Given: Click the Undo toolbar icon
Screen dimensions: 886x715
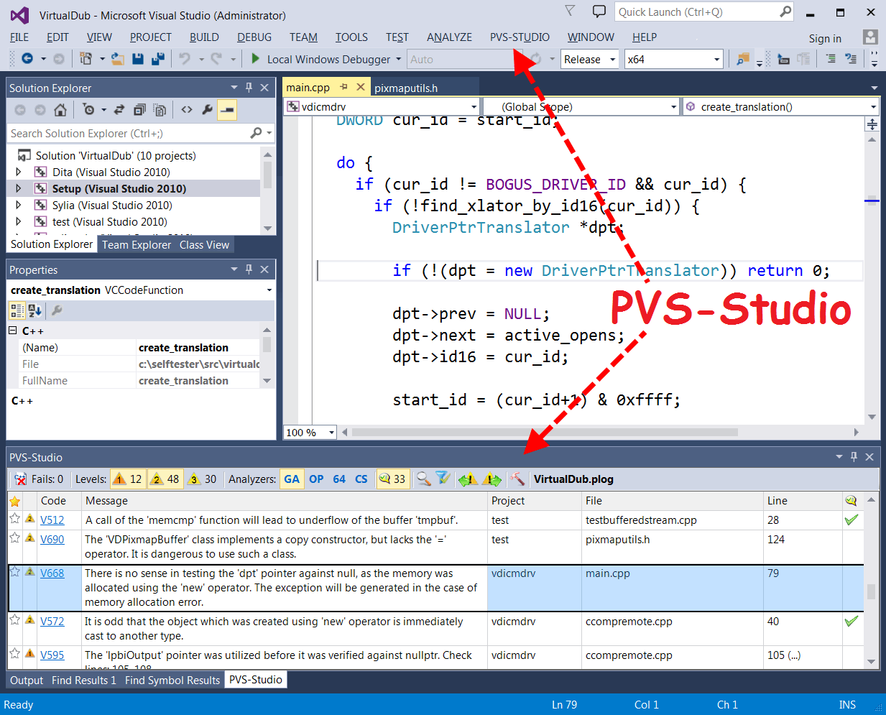Looking at the screenshot, I should 185,59.
